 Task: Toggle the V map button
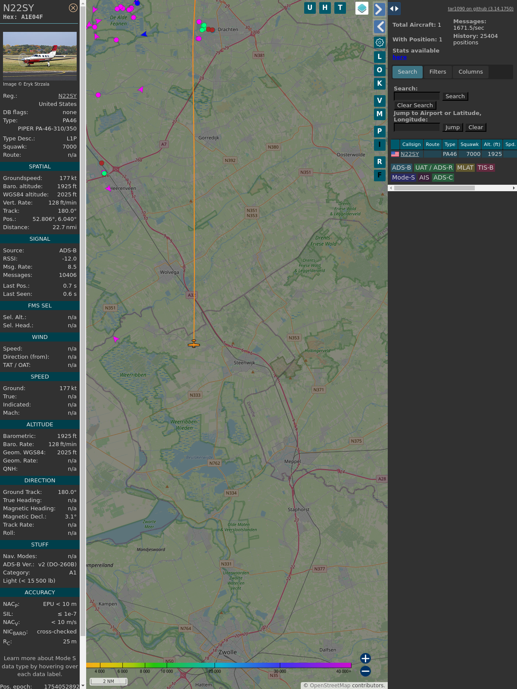[380, 101]
